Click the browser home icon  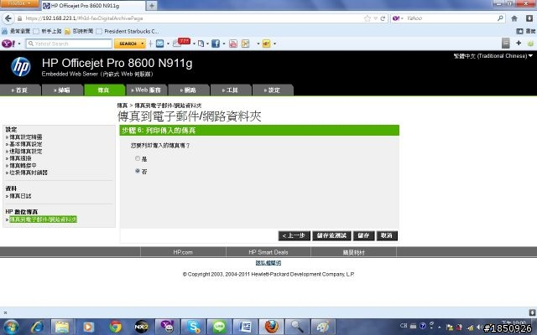coord(514,18)
